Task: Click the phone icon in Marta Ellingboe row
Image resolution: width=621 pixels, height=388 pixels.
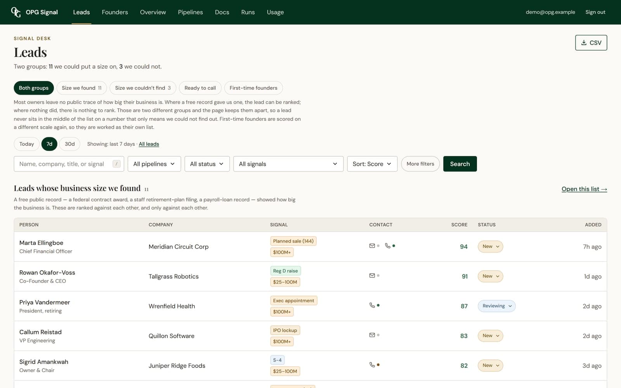Action: pos(387,246)
